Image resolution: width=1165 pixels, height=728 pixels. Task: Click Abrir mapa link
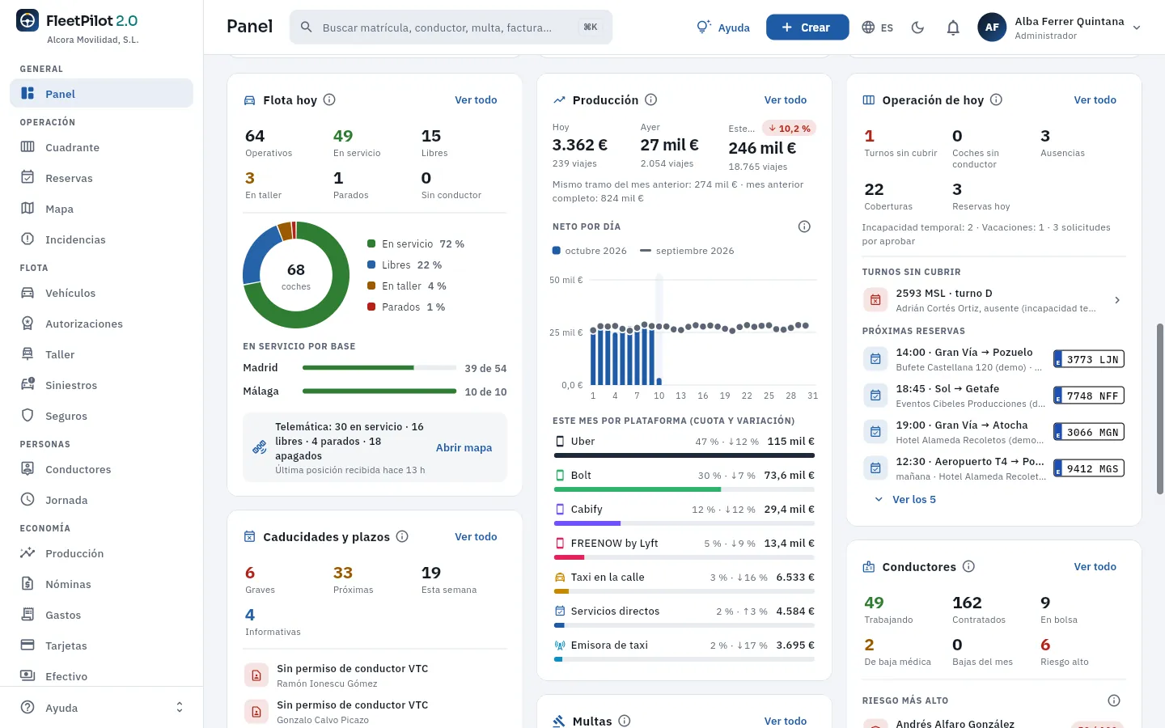click(x=464, y=447)
